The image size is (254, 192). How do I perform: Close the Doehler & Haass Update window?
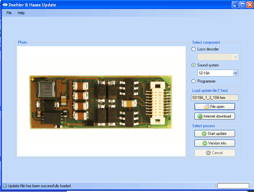pos(250,5)
